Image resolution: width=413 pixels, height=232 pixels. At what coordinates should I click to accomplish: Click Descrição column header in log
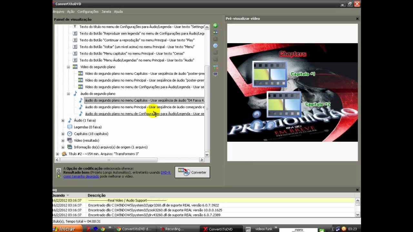tap(96, 195)
